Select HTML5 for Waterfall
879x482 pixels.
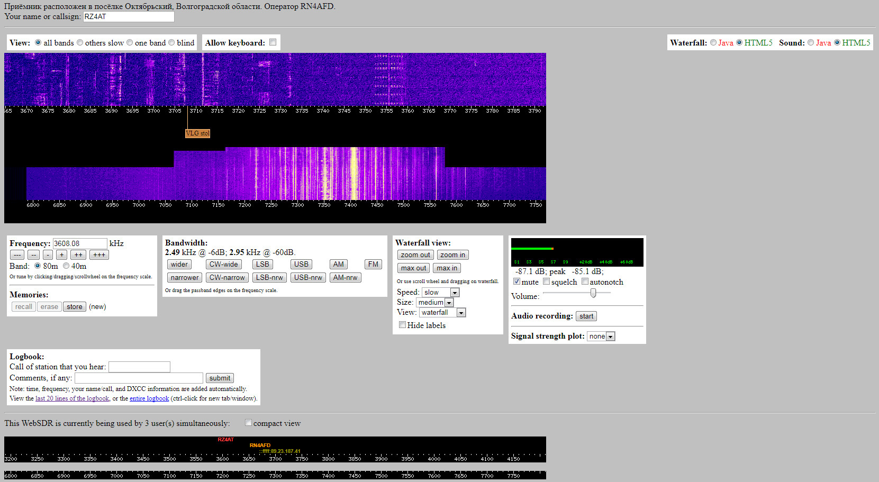pos(739,43)
